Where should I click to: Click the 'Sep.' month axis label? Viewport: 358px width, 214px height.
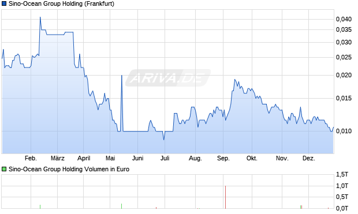tap(223, 158)
